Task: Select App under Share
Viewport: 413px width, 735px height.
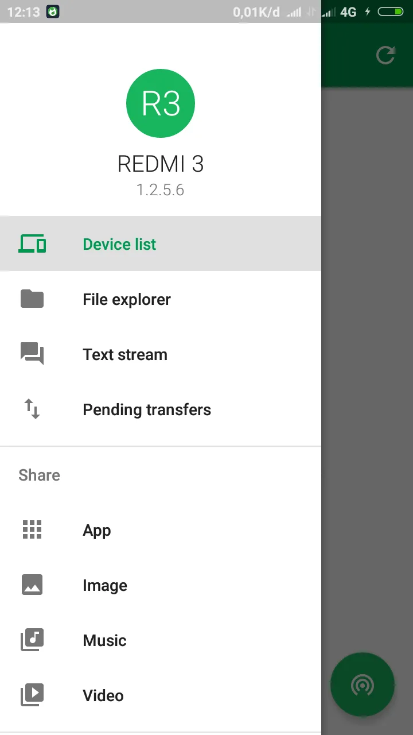Action: (161, 530)
